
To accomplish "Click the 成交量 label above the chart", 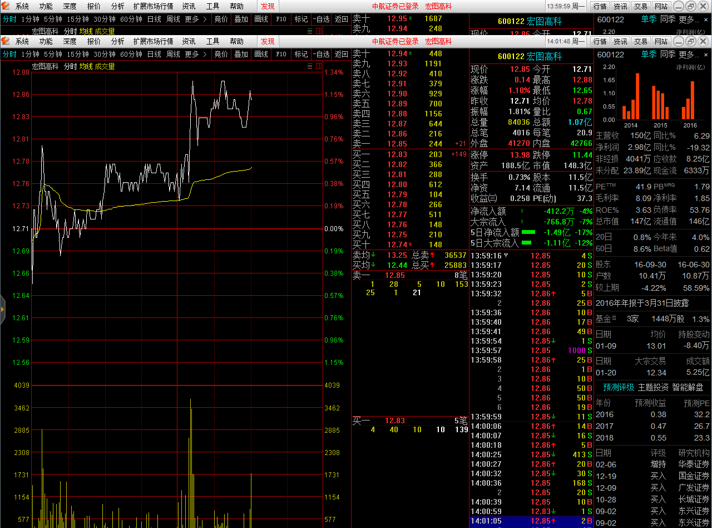I will point(105,66).
